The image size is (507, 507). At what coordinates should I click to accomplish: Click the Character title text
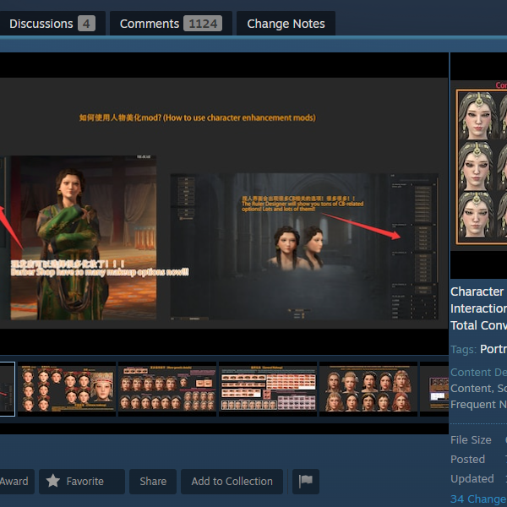(477, 292)
